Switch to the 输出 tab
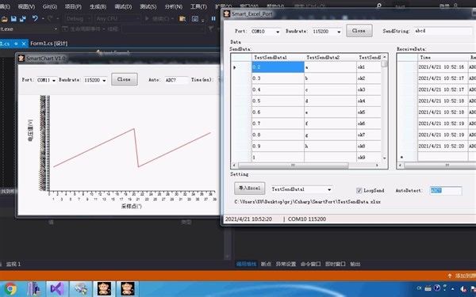This screenshot has width=476, height=297. pos(355,264)
